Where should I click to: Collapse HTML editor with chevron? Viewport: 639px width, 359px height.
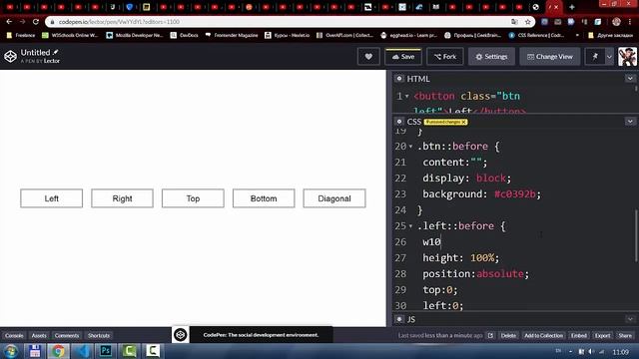point(630,78)
